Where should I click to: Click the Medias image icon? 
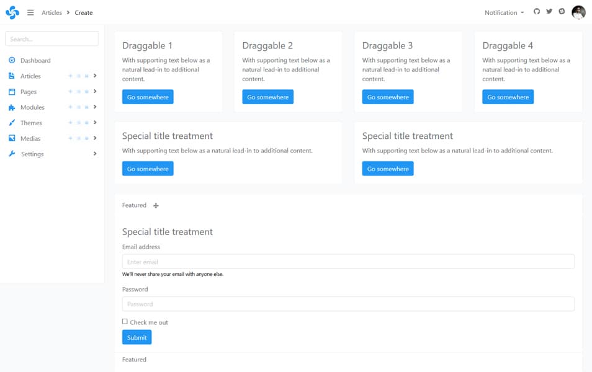pyautogui.click(x=12, y=138)
